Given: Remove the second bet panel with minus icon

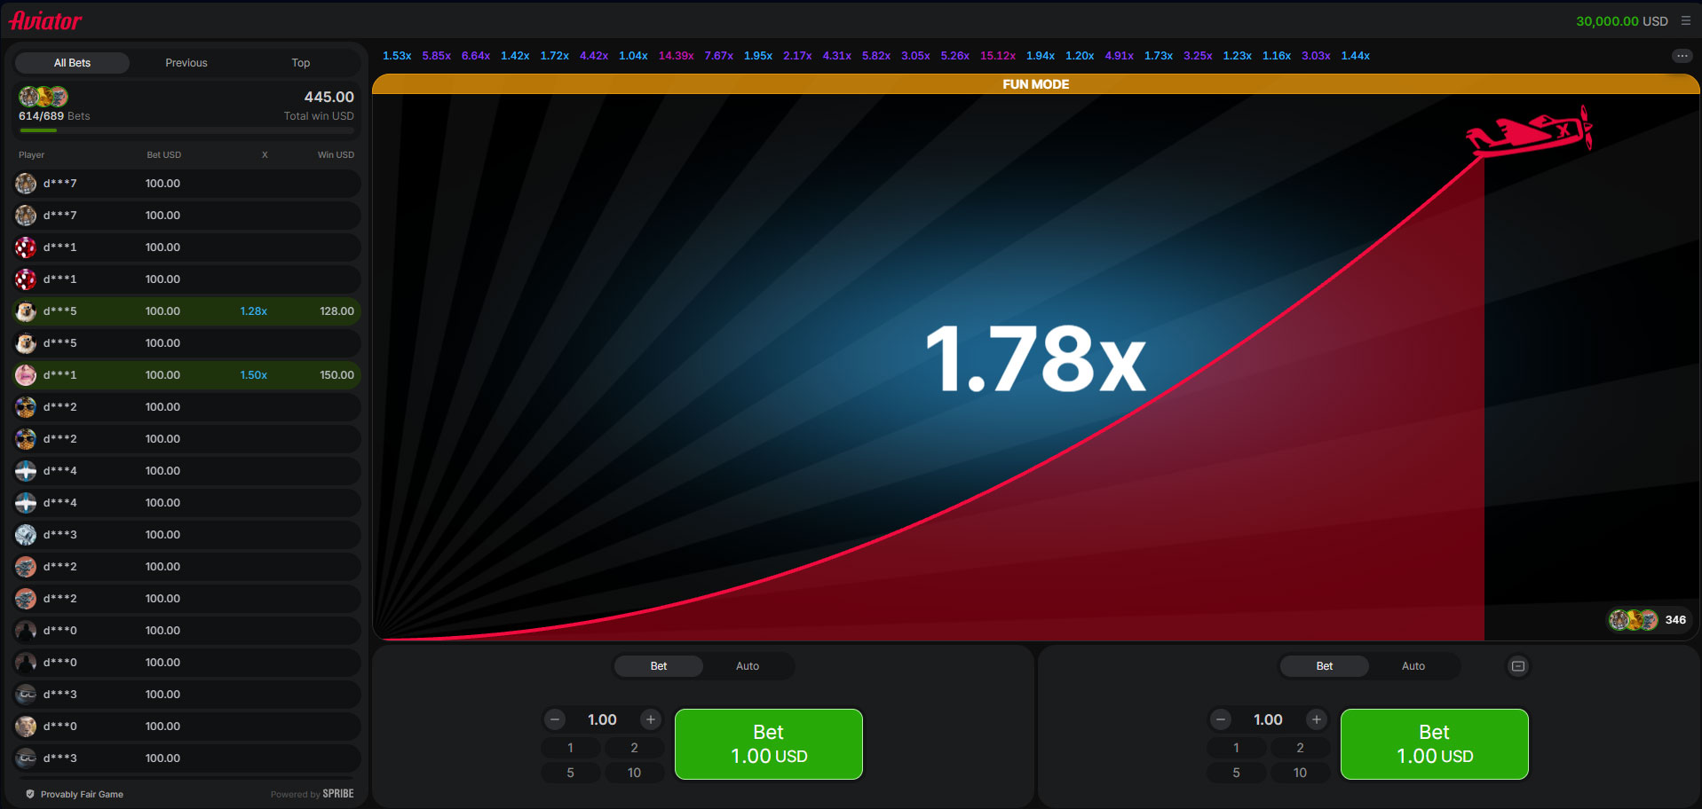Looking at the screenshot, I should tap(1518, 666).
